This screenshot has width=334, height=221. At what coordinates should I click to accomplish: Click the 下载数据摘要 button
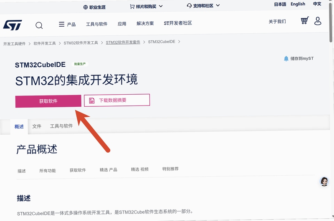click(x=117, y=100)
